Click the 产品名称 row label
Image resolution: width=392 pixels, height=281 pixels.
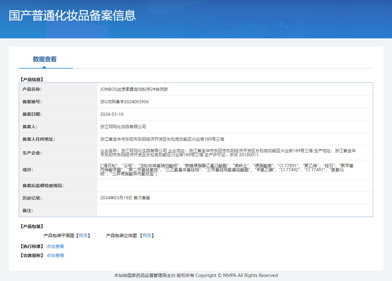point(32,89)
